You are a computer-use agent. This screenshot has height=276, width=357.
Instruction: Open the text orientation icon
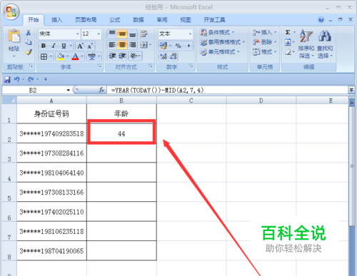tap(134, 56)
